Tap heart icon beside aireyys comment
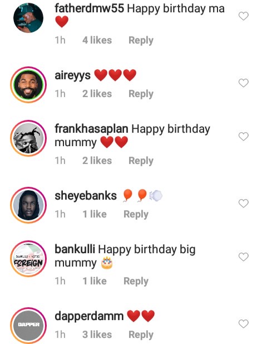The height and width of the screenshot is (344, 267). [244, 83]
